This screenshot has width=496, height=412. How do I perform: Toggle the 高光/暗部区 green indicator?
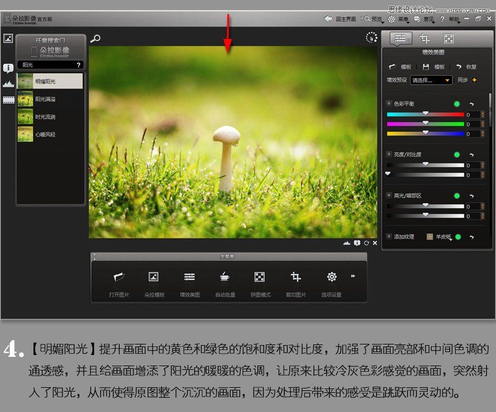click(x=457, y=195)
